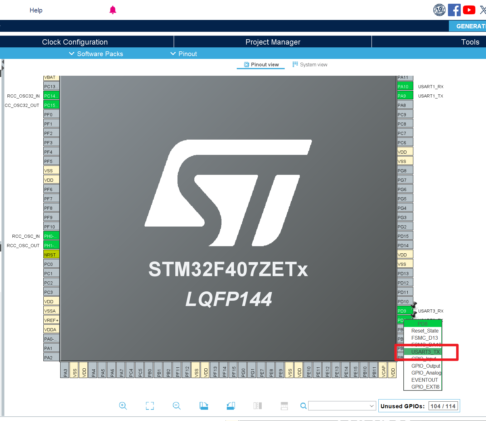Click the PC13 pin

click(x=51, y=86)
